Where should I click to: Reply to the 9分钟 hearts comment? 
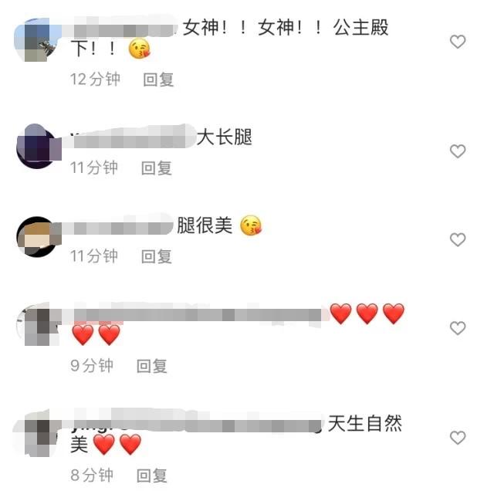(151, 366)
